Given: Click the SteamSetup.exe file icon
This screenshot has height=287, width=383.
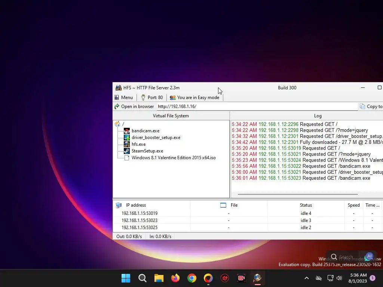Looking at the screenshot, I should pyautogui.click(x=126, y=151).
